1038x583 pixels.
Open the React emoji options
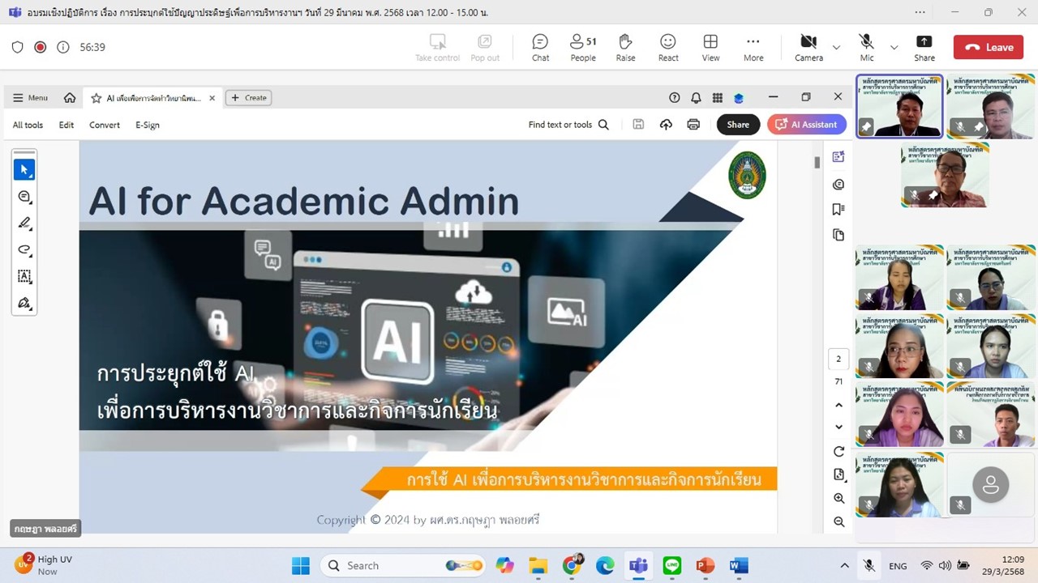coord(668,47)
